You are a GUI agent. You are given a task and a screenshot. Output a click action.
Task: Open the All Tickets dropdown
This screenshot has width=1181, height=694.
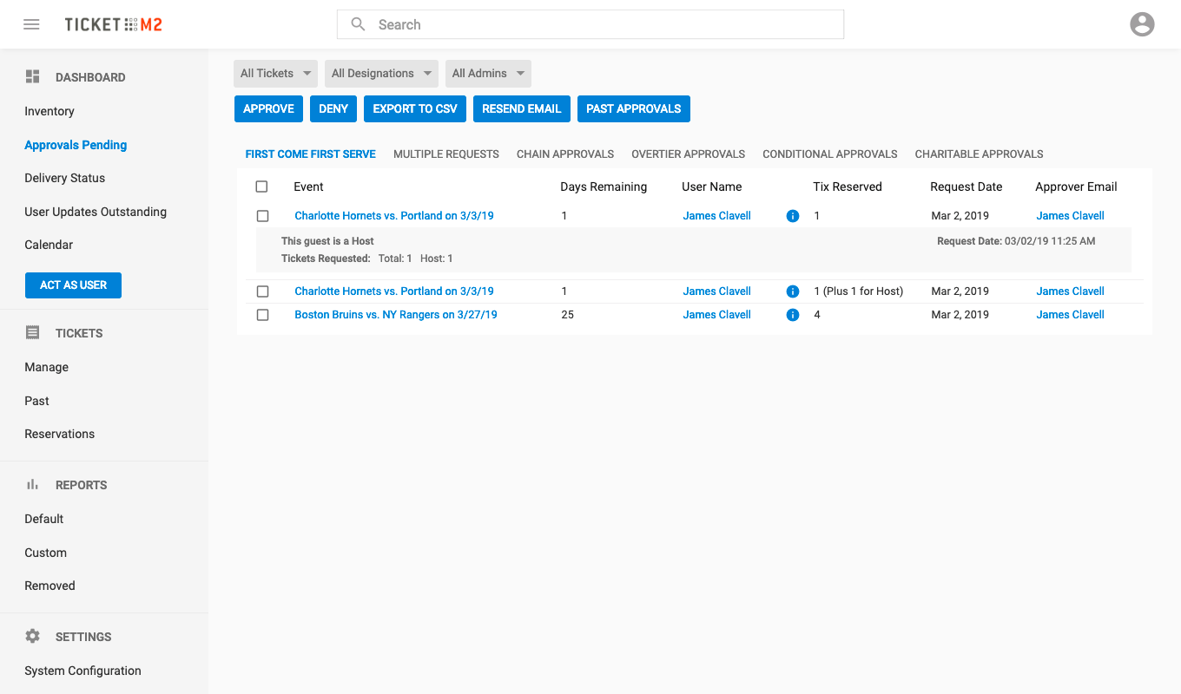(x=275, y=74)
